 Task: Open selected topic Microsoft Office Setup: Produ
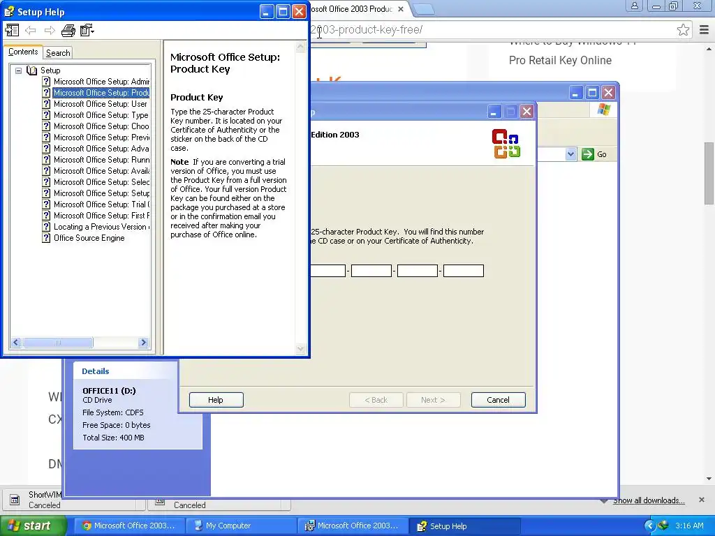[101, 93]
